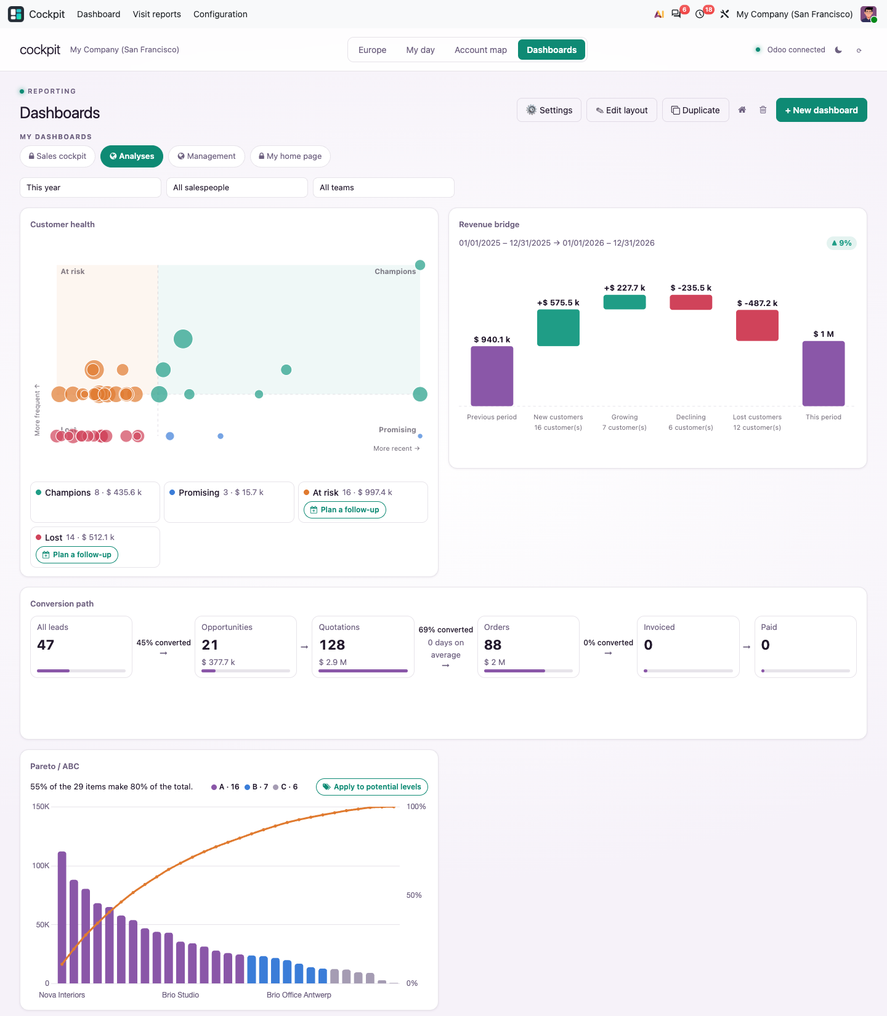Click the Opportunities conversion card
The image size is (887, 1016).
246,647
